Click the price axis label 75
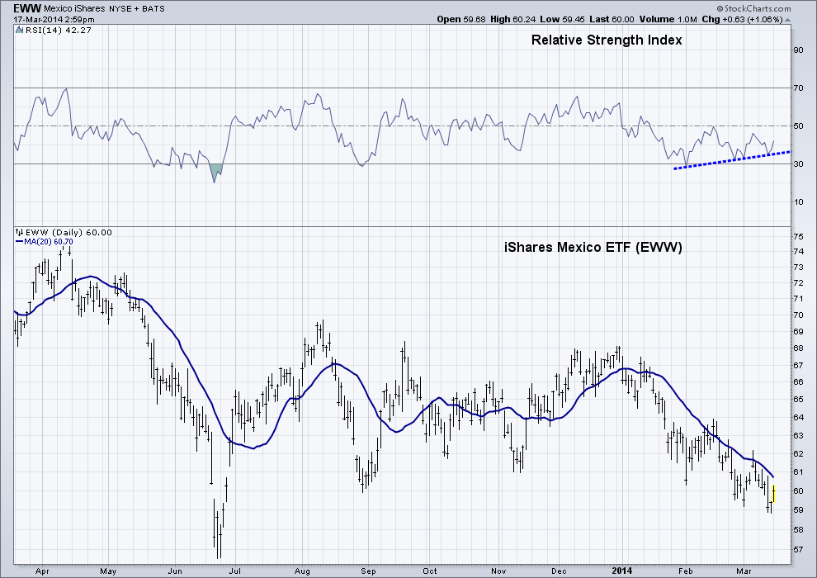Image resolution: width=817 pixels, height=578 pixels. [798, 237]
